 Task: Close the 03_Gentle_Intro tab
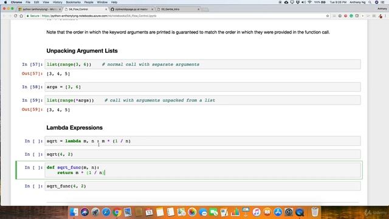tap(198, 9)
